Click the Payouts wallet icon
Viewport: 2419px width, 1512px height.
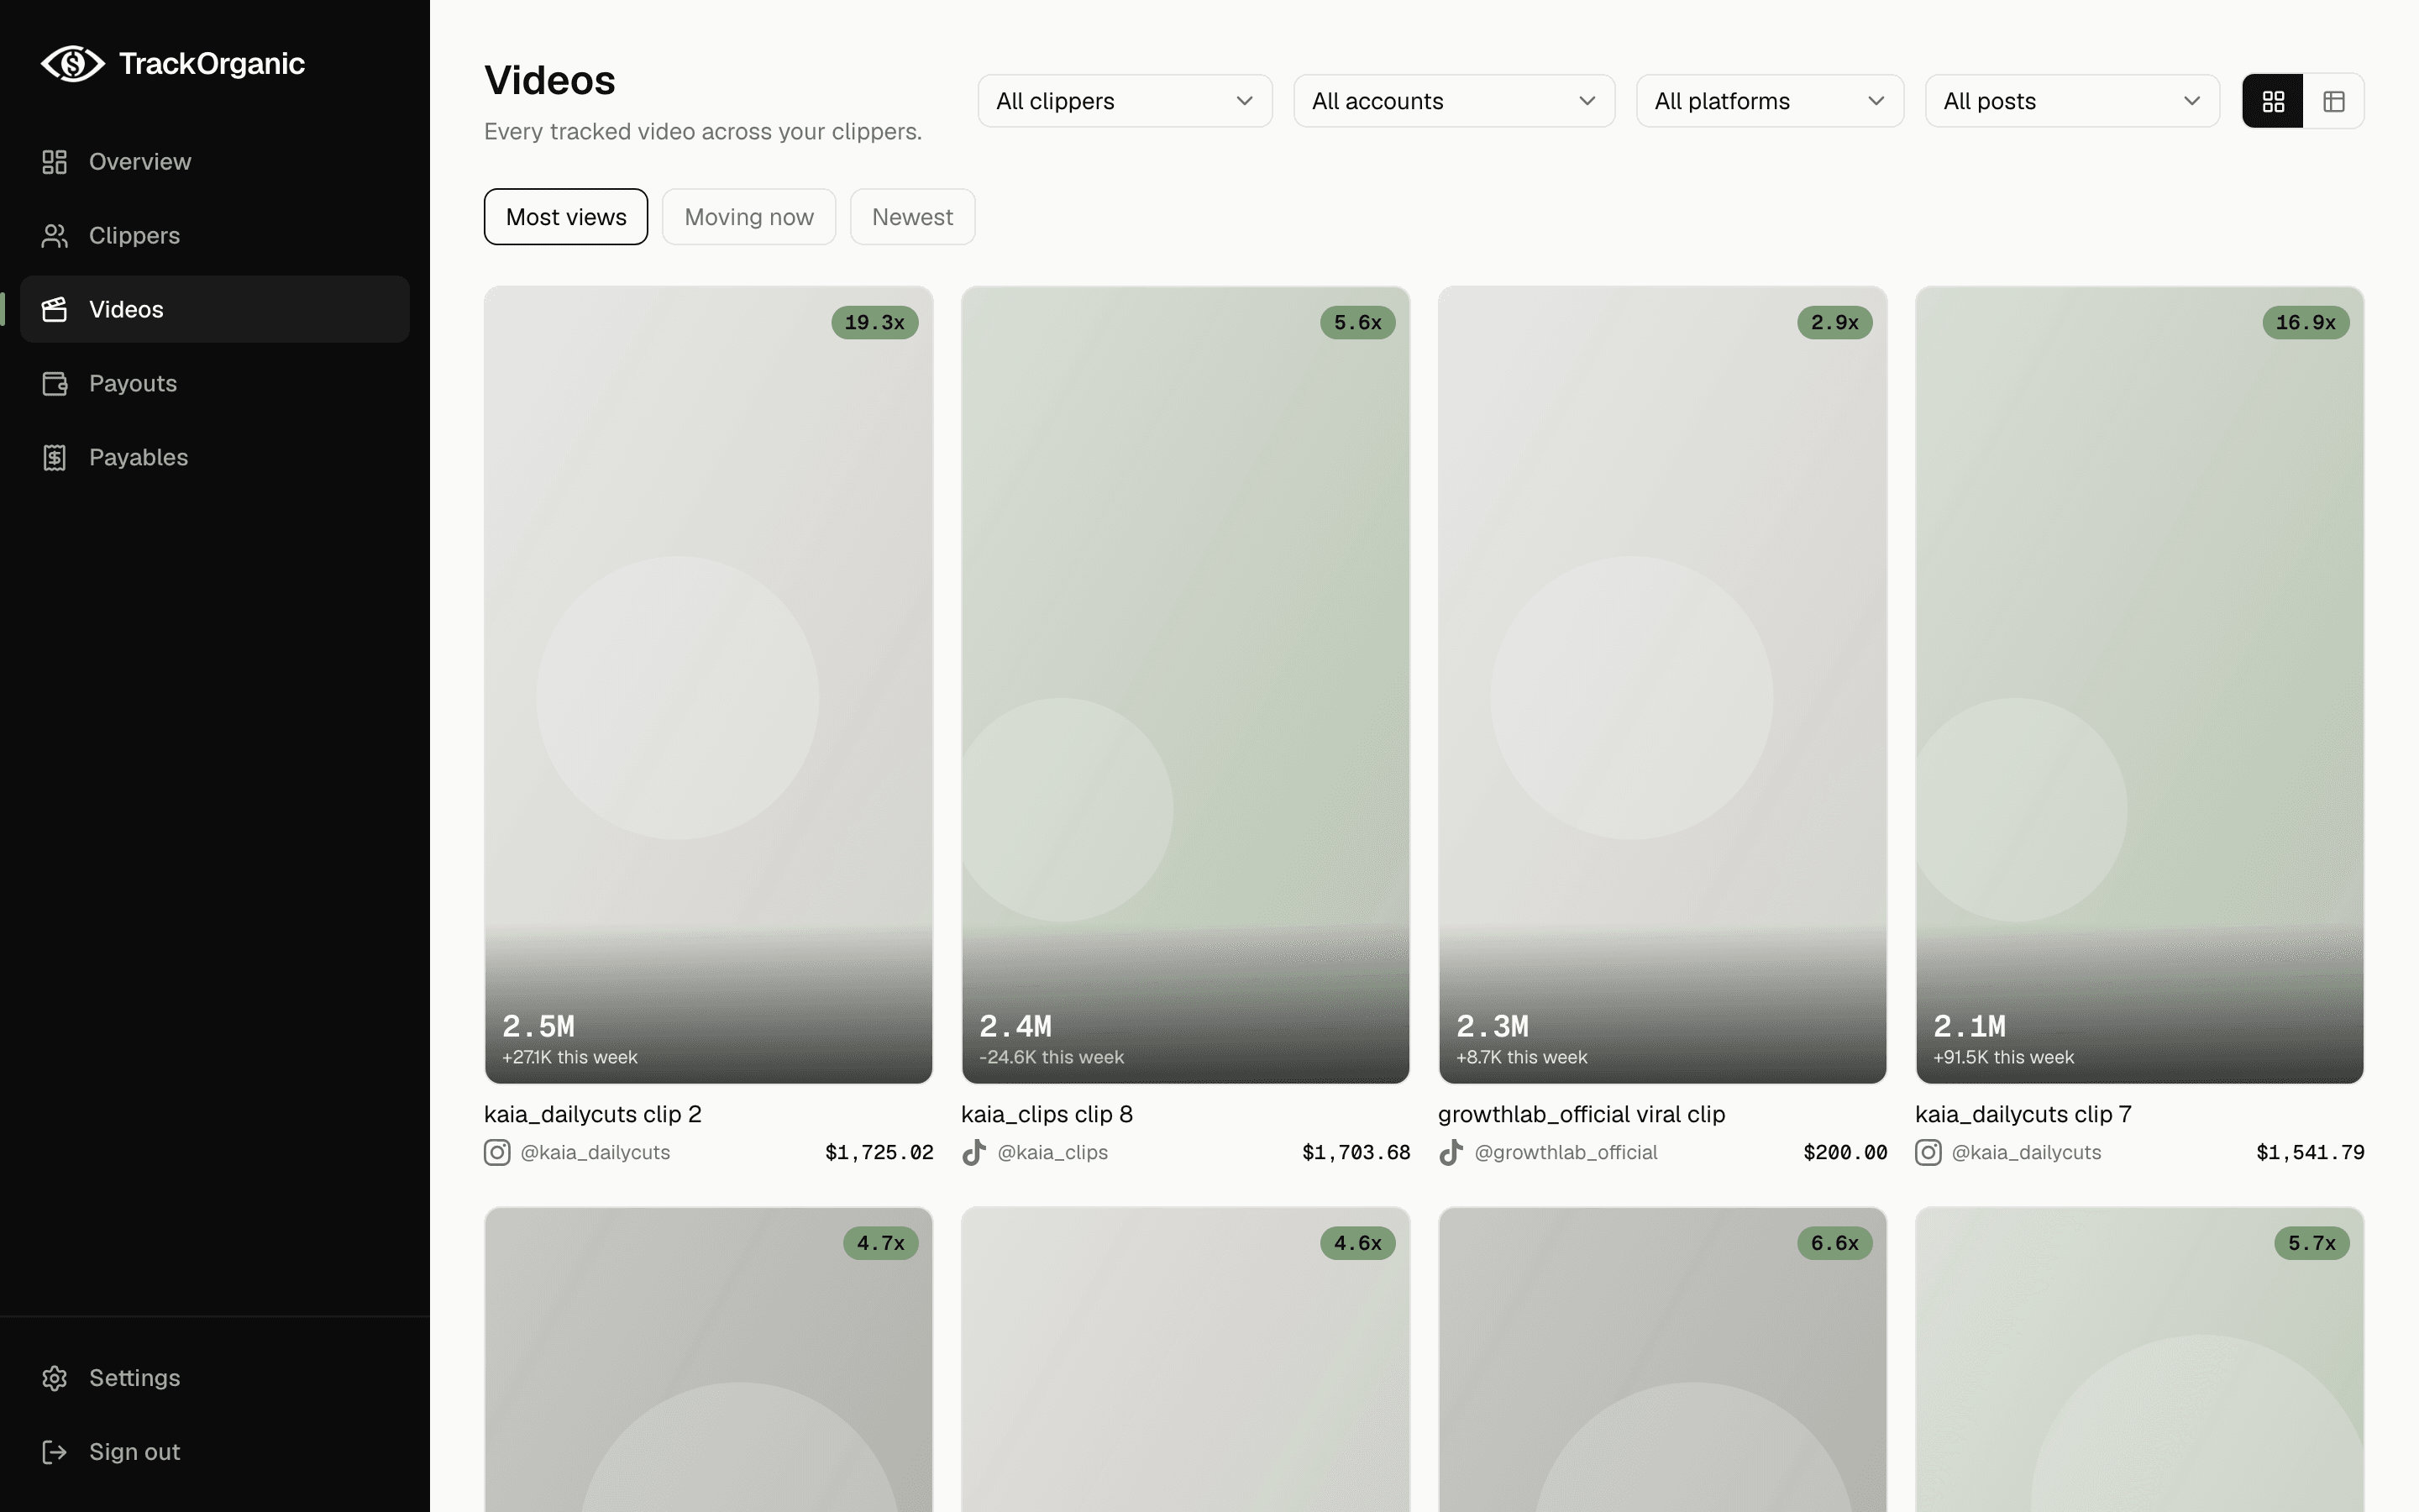coord(54,384)
